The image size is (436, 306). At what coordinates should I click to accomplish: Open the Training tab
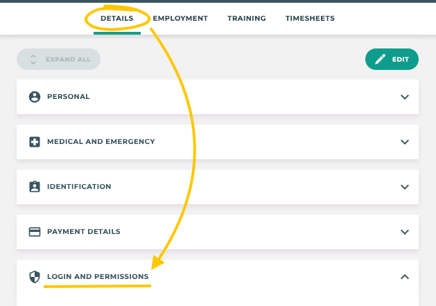pos(247,19)
